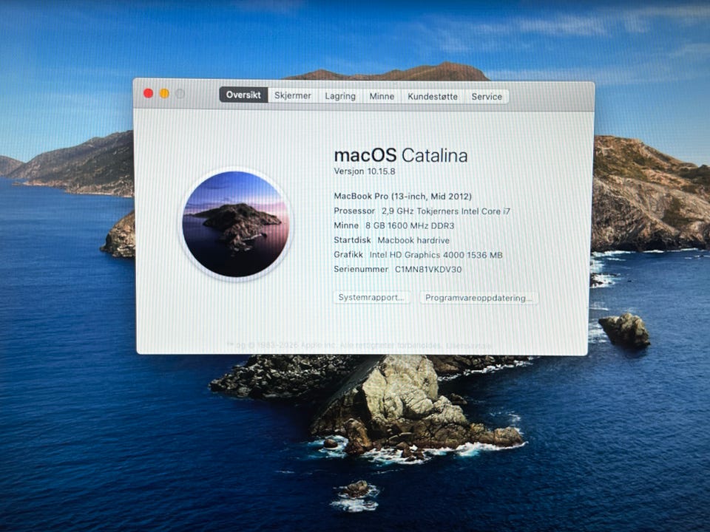Click the startup disk name Macbook hardrive

click(413, 239)
